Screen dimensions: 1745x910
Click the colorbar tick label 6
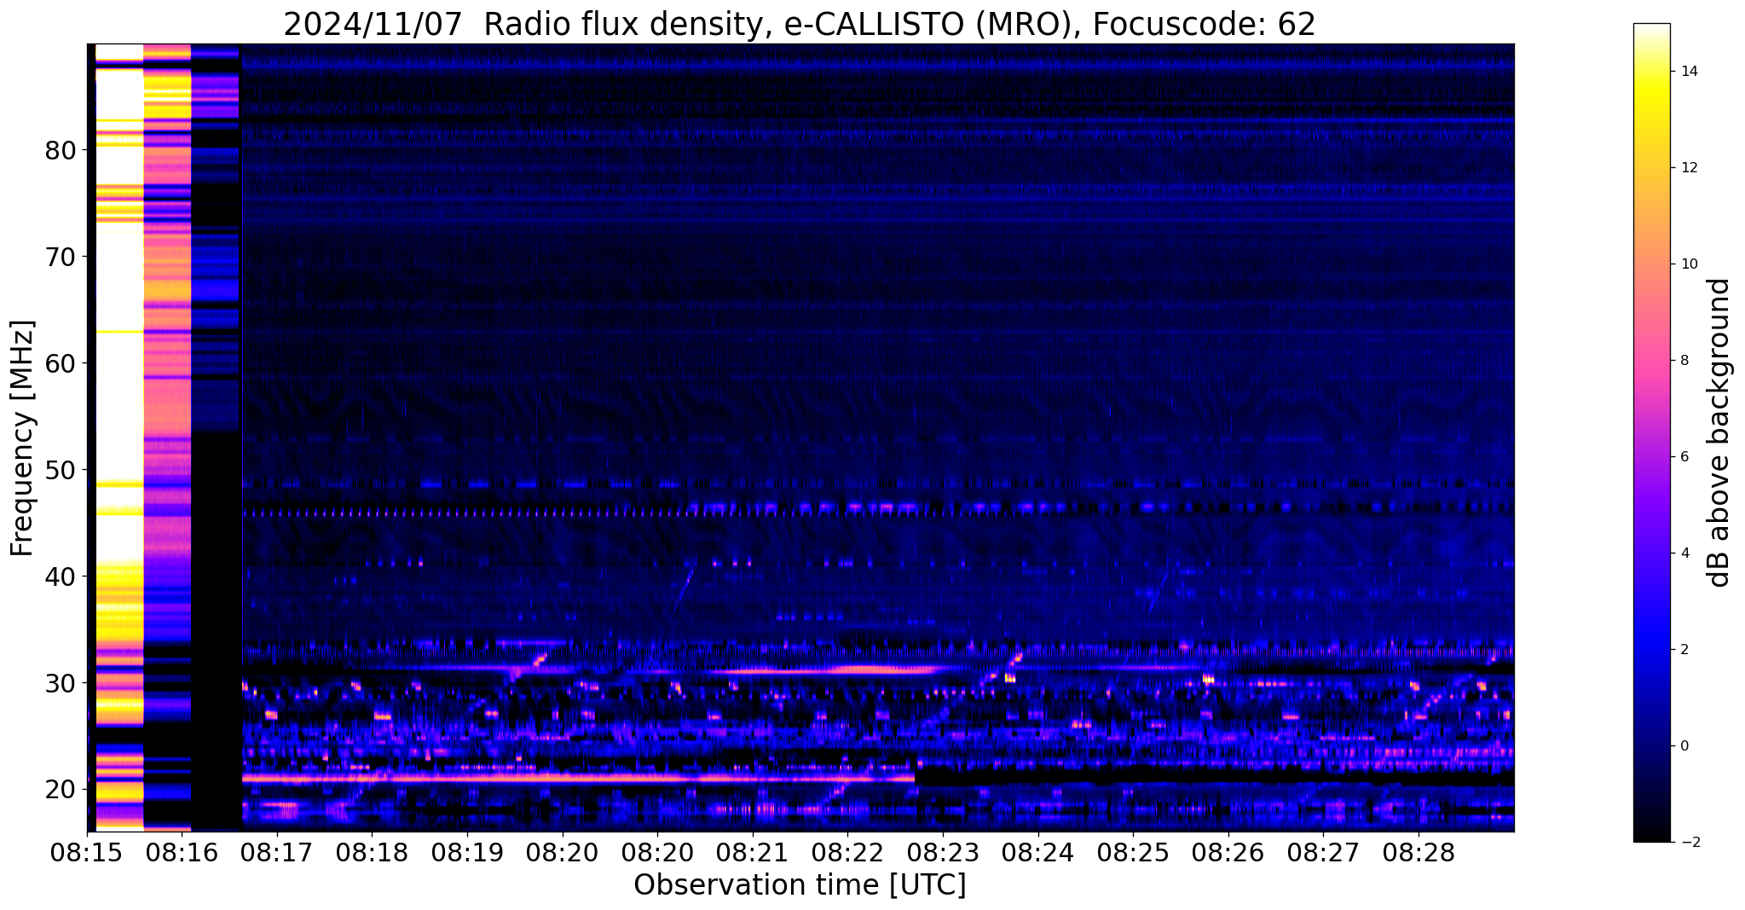click(x=1684, y=457)
